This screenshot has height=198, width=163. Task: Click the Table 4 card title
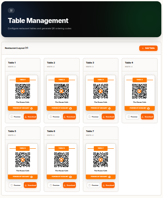click(x=129, y=63)
